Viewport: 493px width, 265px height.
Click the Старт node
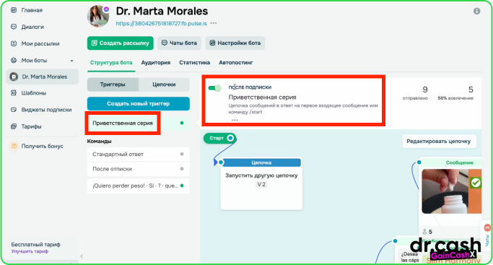point(219,138)
